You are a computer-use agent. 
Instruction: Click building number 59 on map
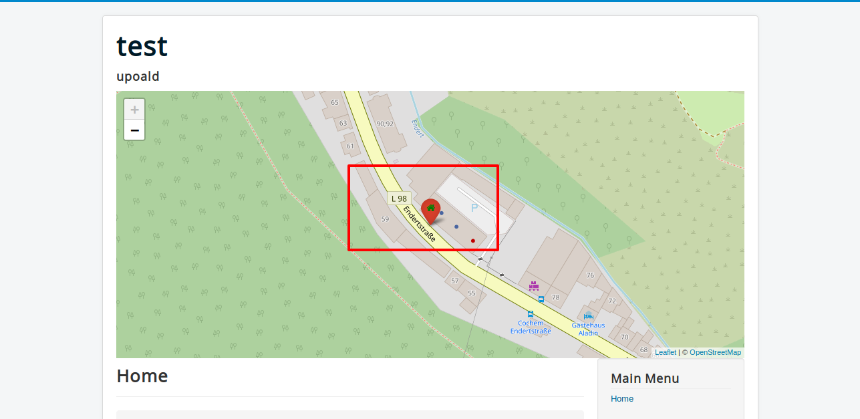[x=385, y=219]
